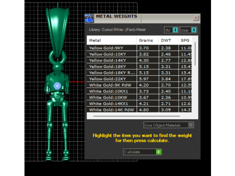This screenshot has width=235, height=176.
Task: Select the green robot figure's head
Action: point(57,67)
